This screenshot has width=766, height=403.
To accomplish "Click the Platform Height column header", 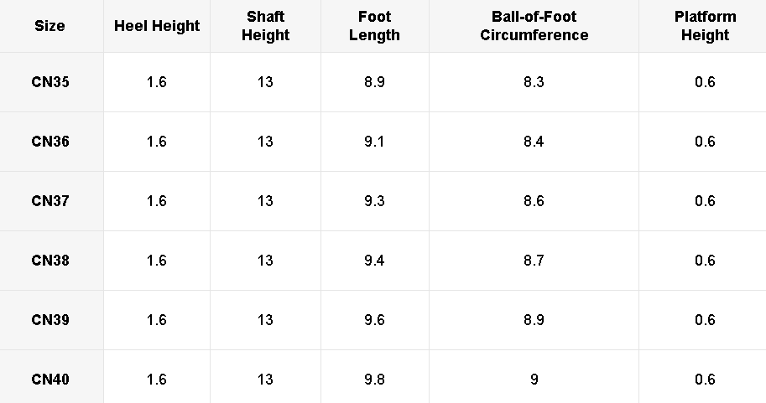I will (x=705, y=26).
